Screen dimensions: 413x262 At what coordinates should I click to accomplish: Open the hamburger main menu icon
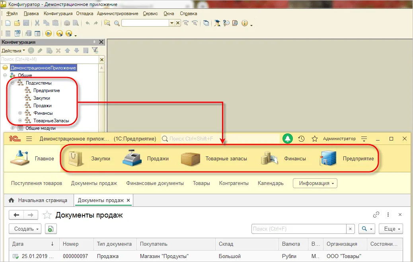[x=29, y=139]
